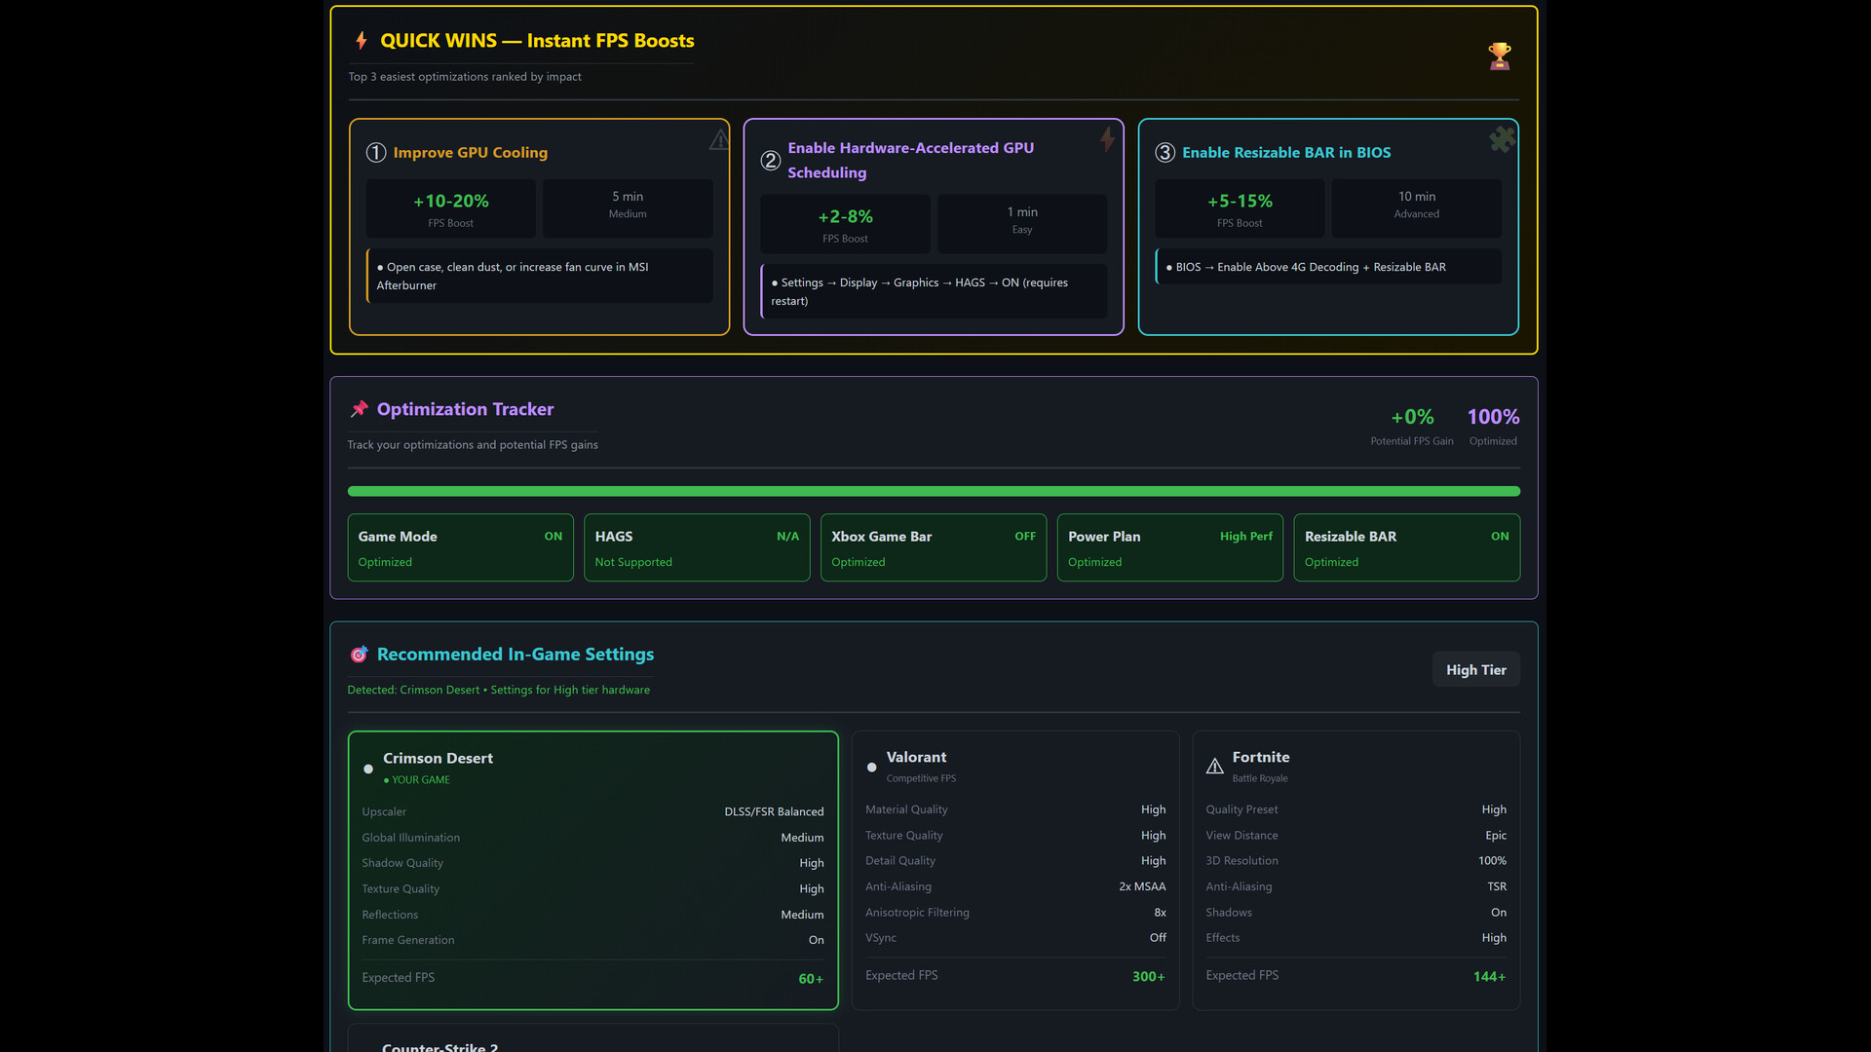The width and height of the screenshot is (1871, 1052).
Task: Click the Shadow Quality High row
Action: [x=592, y=863]
